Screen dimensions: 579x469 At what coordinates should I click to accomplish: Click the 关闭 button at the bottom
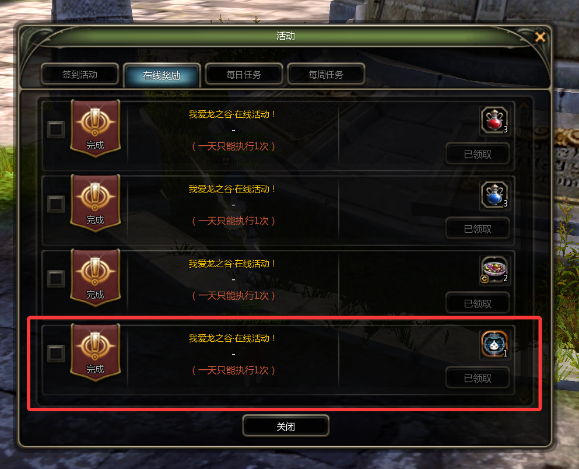click(286, 426)
